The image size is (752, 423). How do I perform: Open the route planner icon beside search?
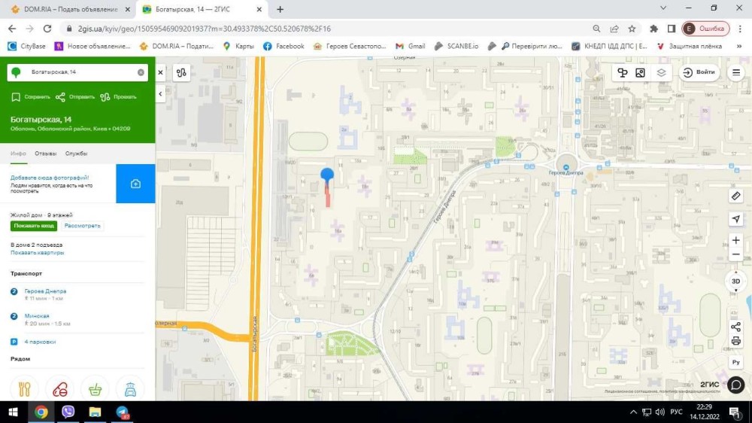pyautogui.click(x=180, y=73)
